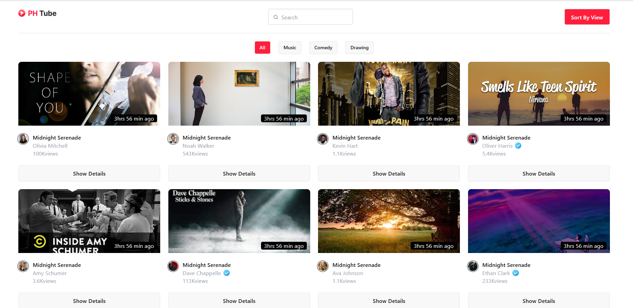Click the search magnifier icon
The height and width of the screenshot is (308, 633).
click(x=276, y=17)
